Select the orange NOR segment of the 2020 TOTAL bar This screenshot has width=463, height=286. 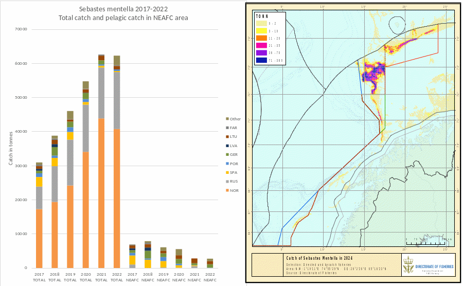(x=86, y=210)
